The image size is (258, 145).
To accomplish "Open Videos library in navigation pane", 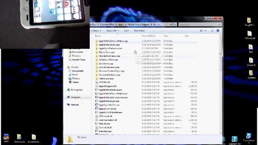I will (x=75, y=82).
